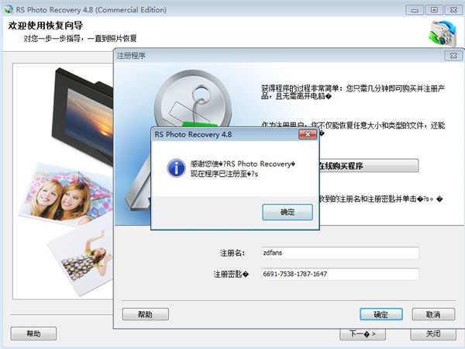Click the sunset picture frame image

coord(82,116)
